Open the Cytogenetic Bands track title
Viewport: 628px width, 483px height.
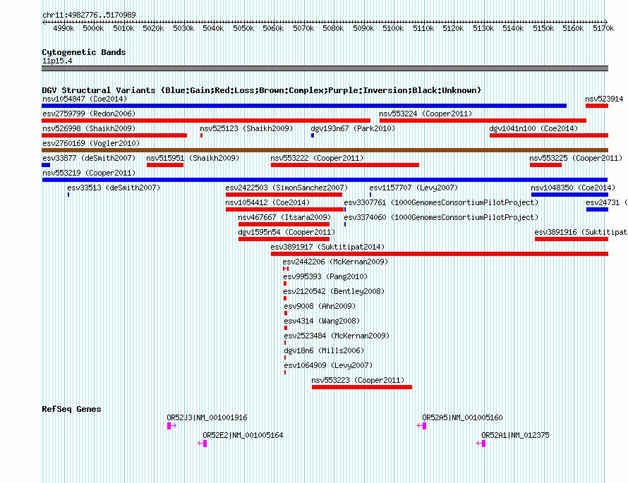pyautogui.click(x=84, y=52)
